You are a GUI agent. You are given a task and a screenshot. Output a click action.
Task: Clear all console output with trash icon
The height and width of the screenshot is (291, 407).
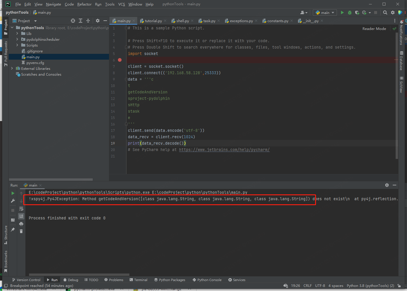coord(21,231)
